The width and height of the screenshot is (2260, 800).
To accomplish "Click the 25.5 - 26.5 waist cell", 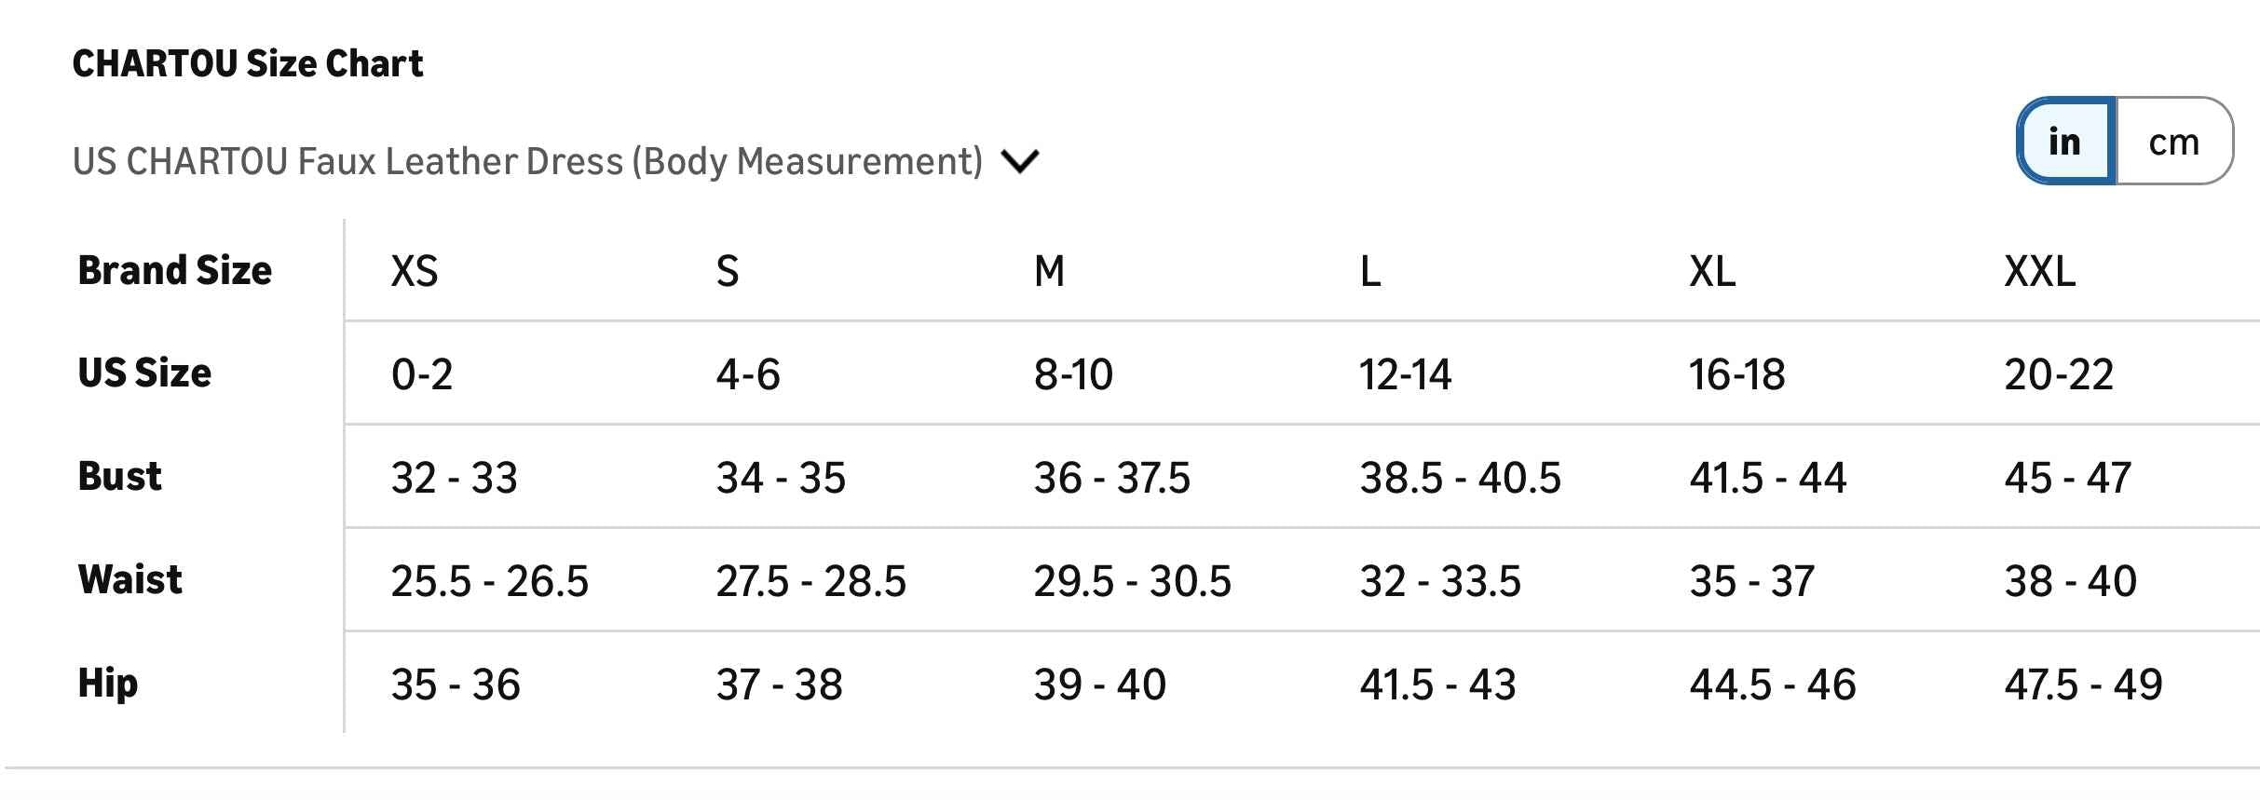I will tap(489, 581).
